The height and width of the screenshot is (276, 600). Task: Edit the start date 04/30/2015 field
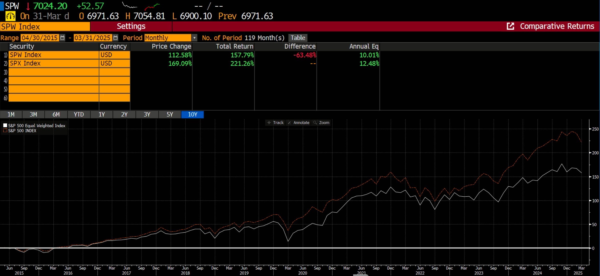point(40,38)
